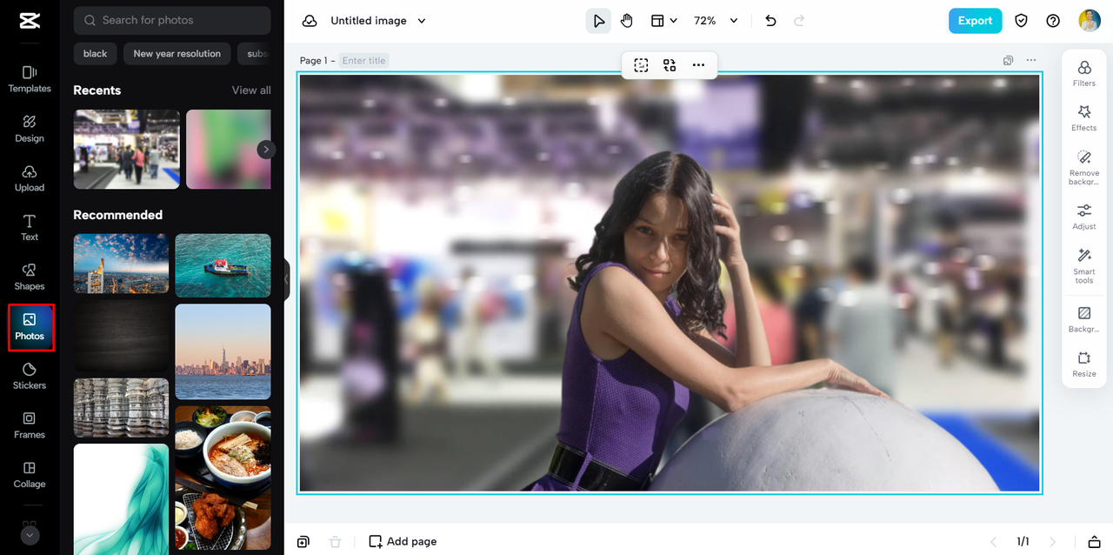This screenshot has height=555, width=1113.
Task: Open the Resize tool
Action: pos(1084,364)
